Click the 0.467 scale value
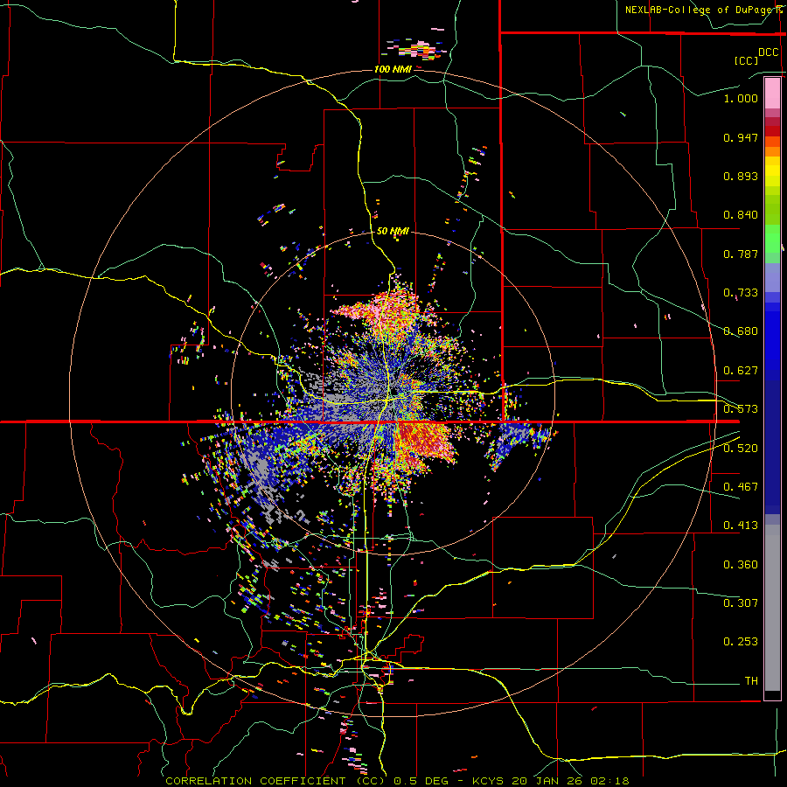 pyautogui.click(x=741, y=487)
